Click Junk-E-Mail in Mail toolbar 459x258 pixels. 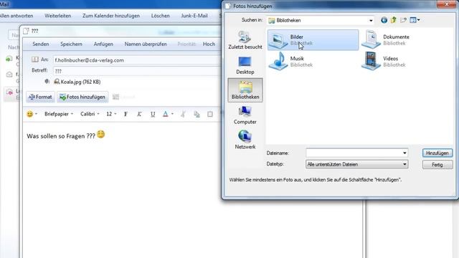pyautogui.click(x=194, y=16)
